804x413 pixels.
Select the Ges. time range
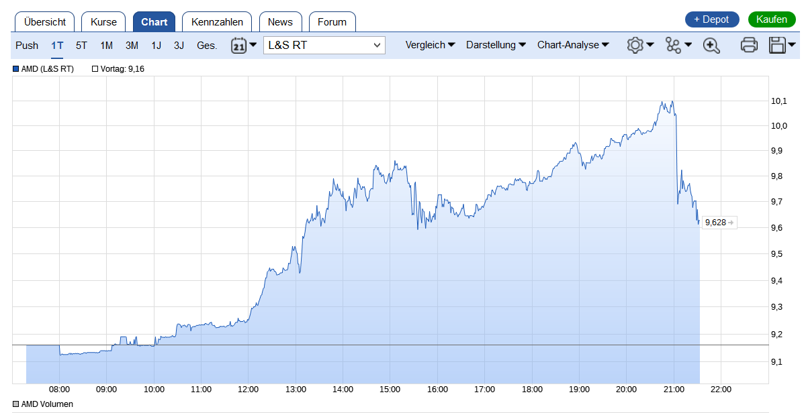click(207, 45)
